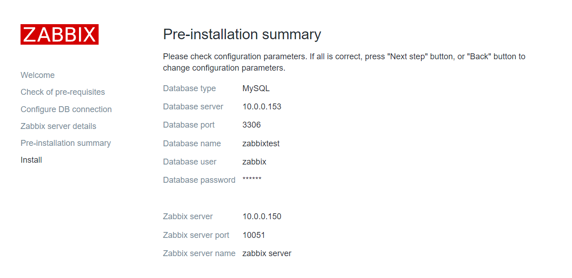Screen dimensions: 572x278
Task: Click the masked database password asterisks
Action: click(x=252, y=179)
